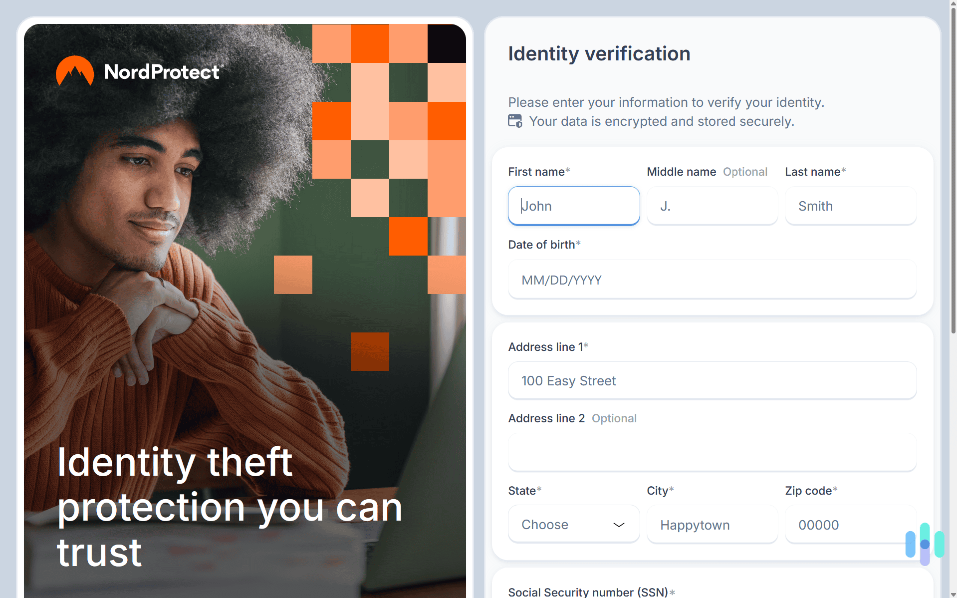Open the State dropdown showing Choose
The height and width of the screenshot is (598, 957).
tap(573, 524)
